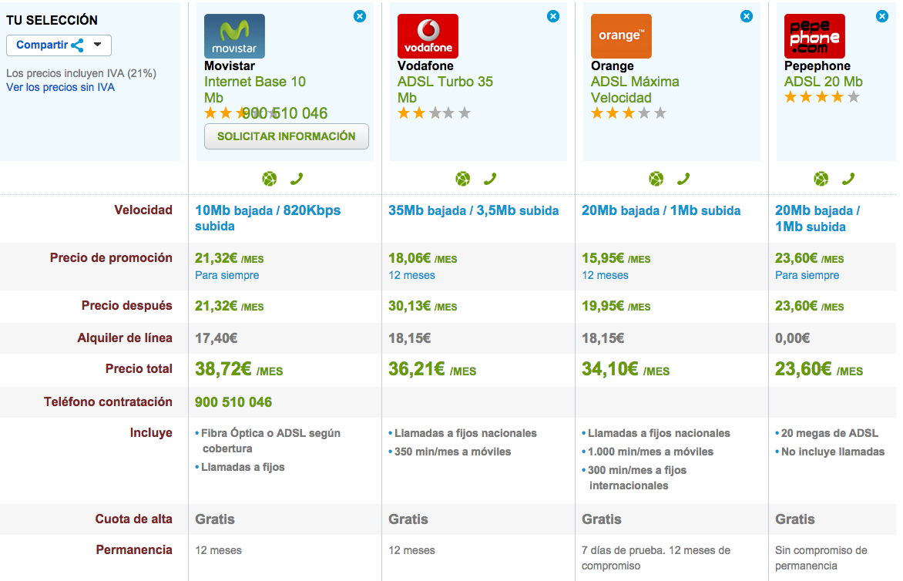The image size is (903, 581).
Task: Click the internet globe icon under Movistar
Action: pos(270,179)
